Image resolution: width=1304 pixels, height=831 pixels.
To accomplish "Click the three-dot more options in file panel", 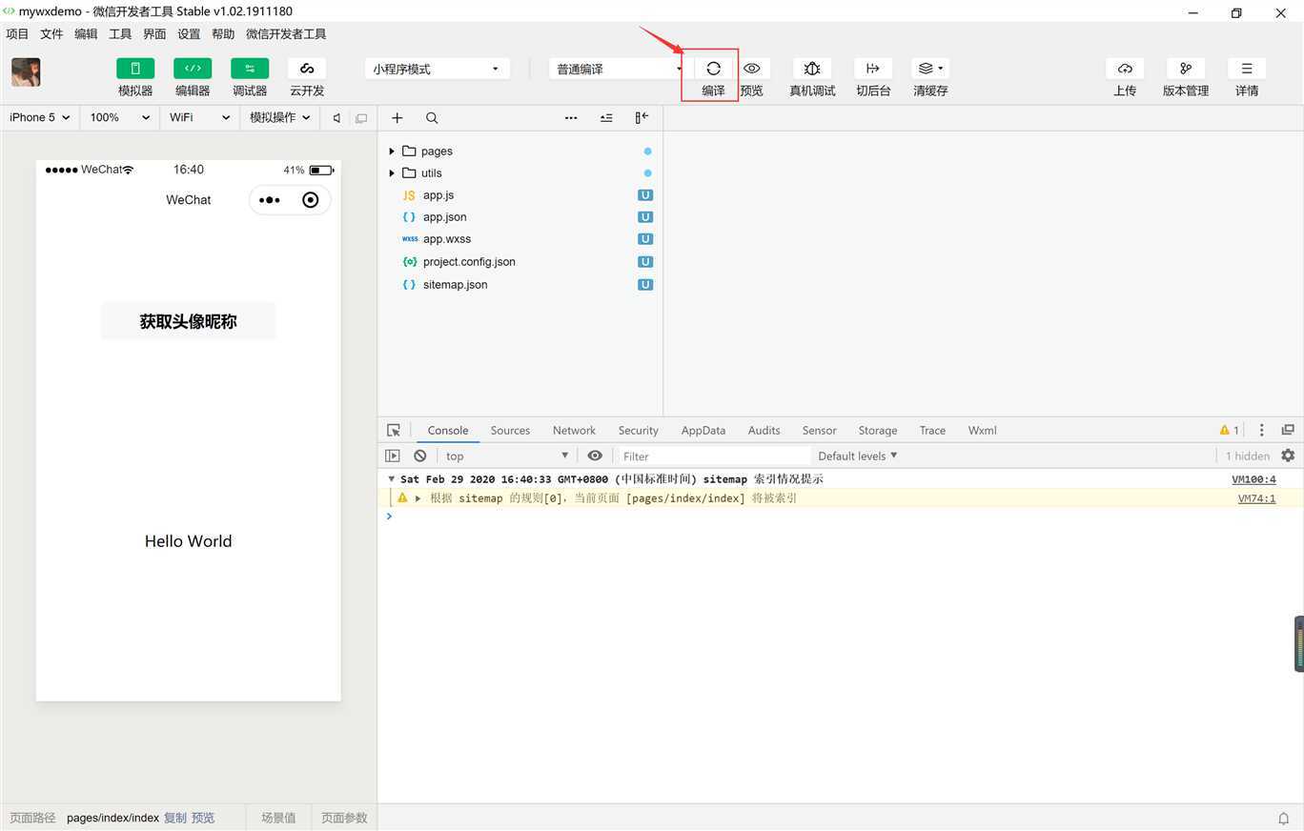I will pyautogui.click(x=571, y=118).
